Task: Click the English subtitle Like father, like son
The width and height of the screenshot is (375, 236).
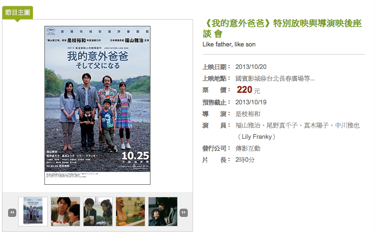Action: (229, 45)
